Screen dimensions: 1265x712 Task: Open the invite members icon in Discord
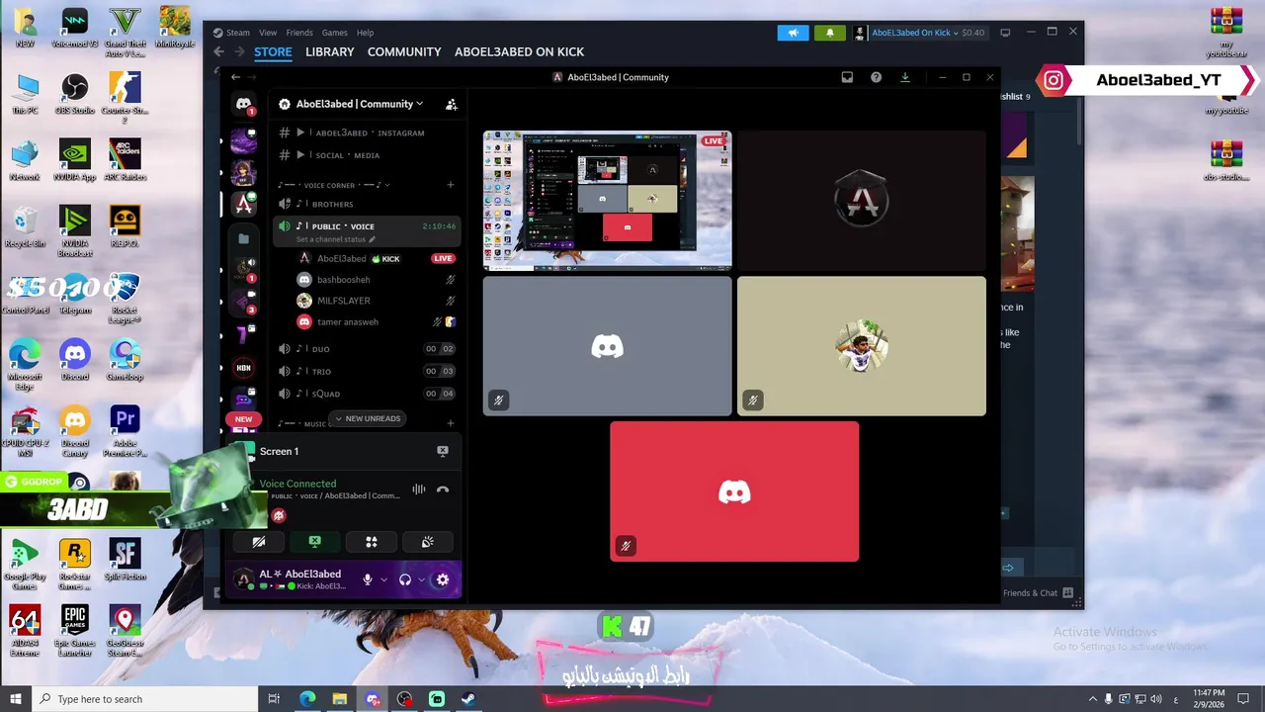click(x=451, y=104)
